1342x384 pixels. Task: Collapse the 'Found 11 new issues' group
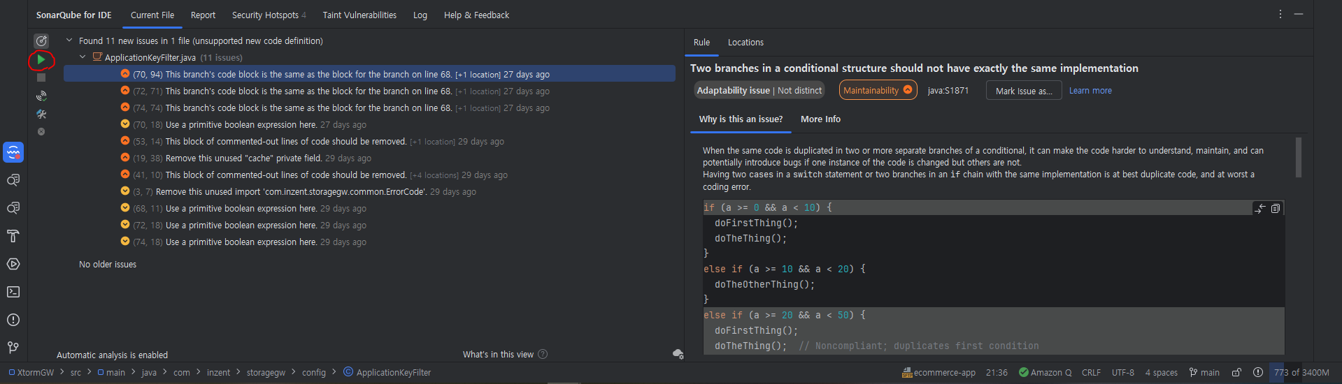pyautogui.click(x=69, y=40)
